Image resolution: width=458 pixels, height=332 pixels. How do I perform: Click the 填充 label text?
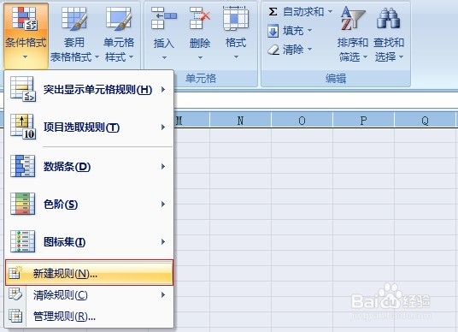point(293,31)
